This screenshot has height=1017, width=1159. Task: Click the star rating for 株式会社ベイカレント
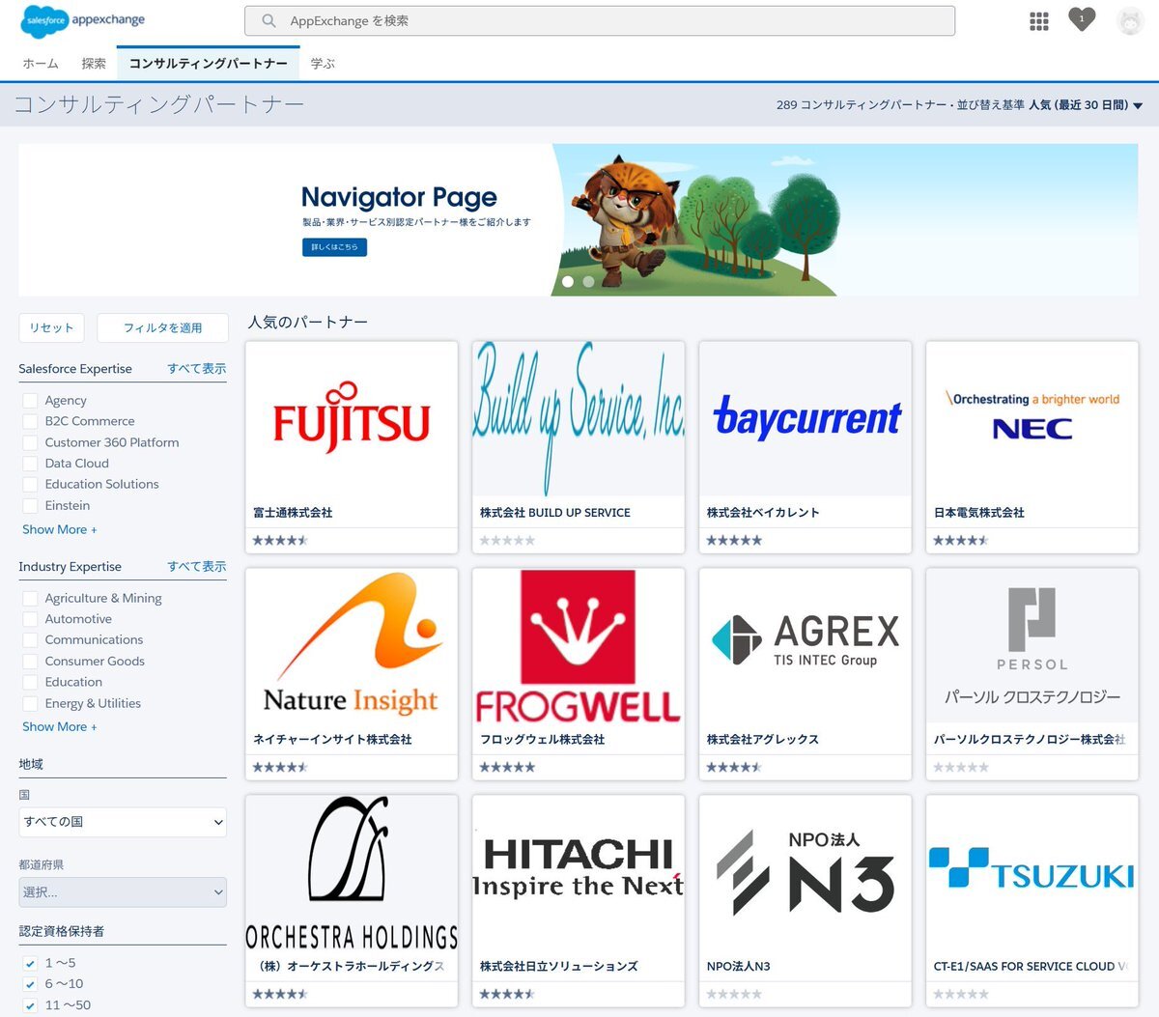pyautogui.click(x=734, y=540)
